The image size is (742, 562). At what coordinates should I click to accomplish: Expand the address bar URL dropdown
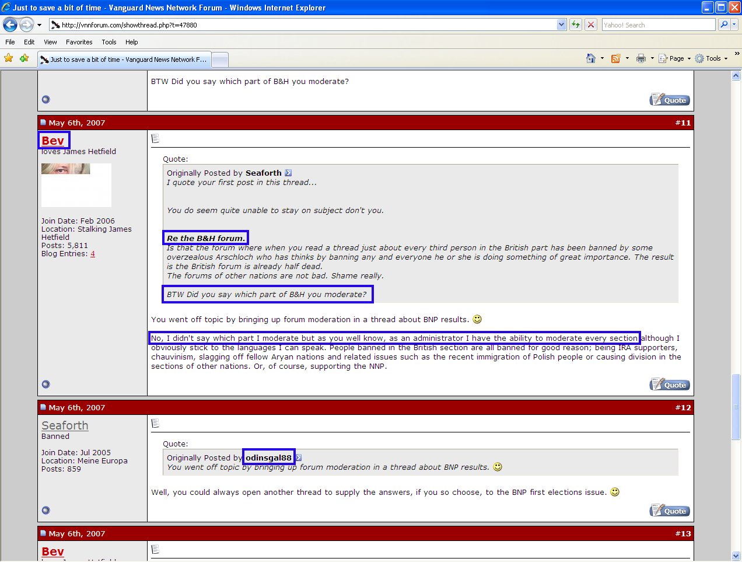coord(561,25)
